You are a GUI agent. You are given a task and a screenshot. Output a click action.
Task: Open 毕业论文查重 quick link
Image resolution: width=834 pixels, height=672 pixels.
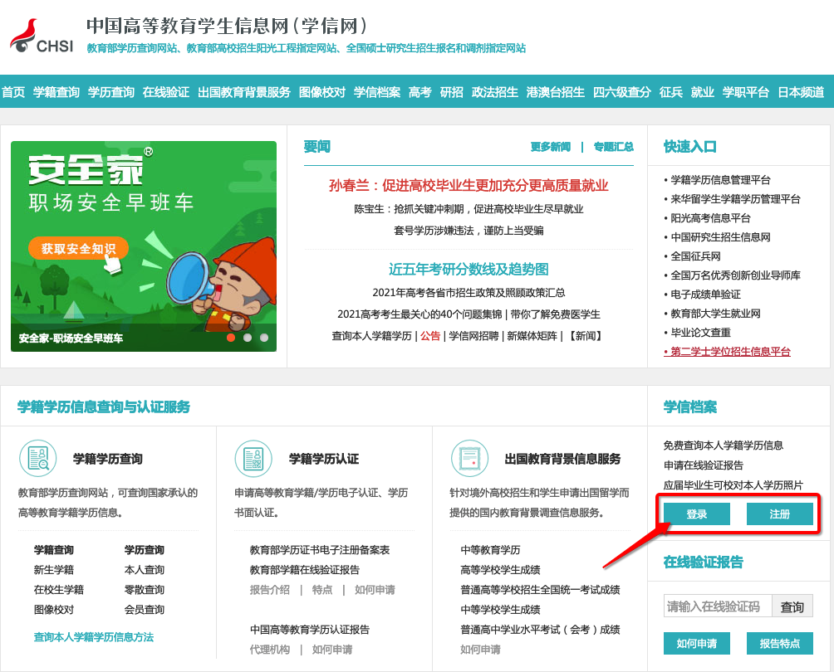[x=700, y=333]
